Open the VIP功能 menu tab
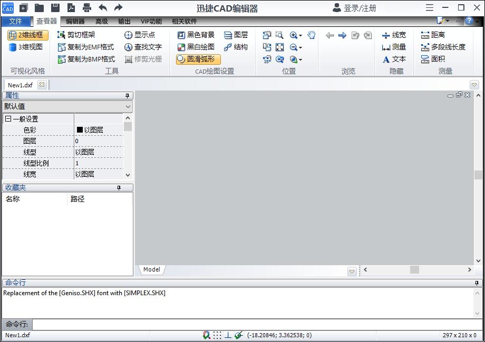 point(151,21)
